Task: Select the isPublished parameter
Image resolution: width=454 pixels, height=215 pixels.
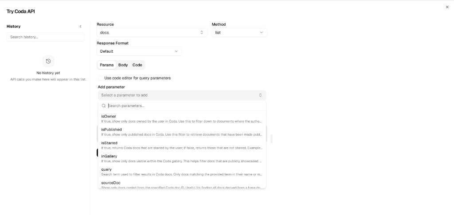Action: [182, 132]
